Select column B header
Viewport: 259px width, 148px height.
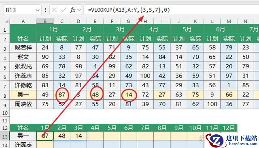pos(45,21)
